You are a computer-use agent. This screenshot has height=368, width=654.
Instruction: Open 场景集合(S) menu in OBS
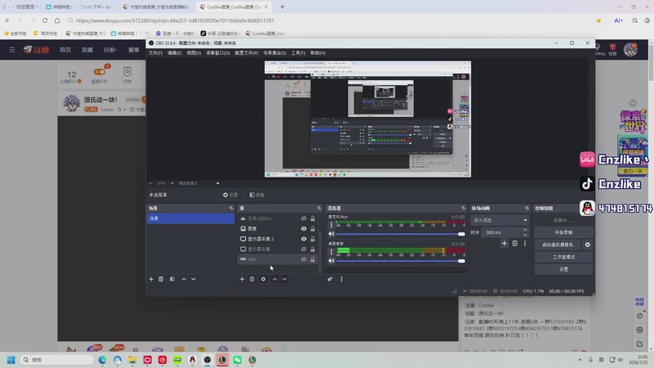(x=275, y=53)
